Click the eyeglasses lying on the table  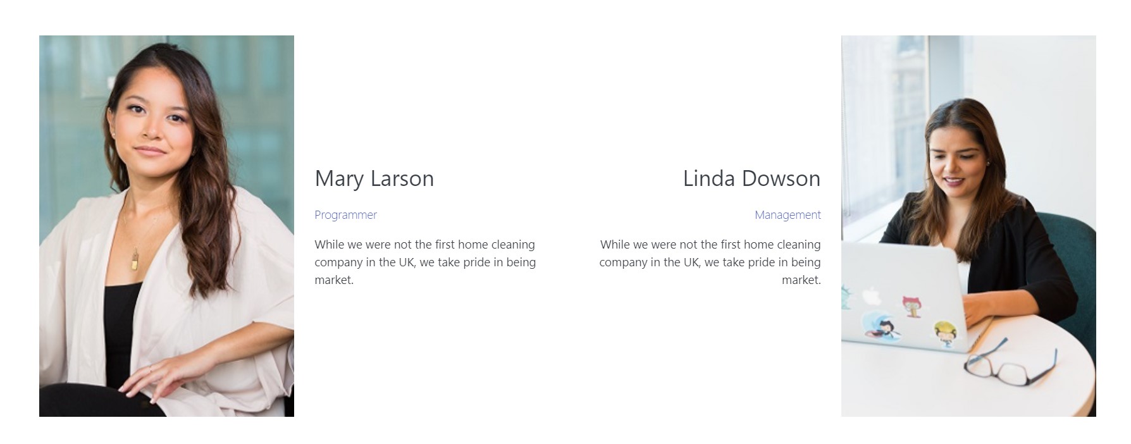tap(1010, 363)
